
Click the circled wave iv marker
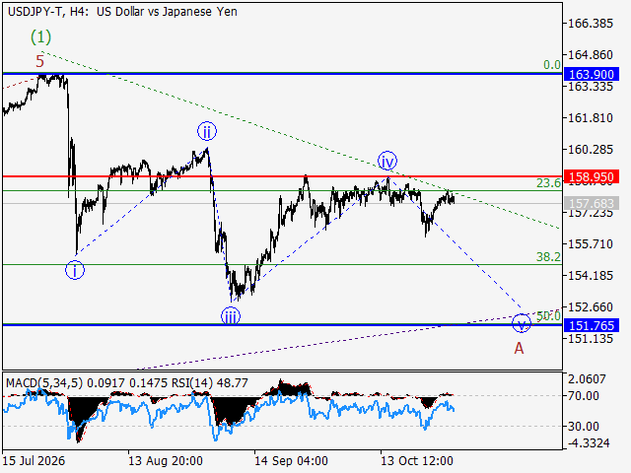pos(387,162)
